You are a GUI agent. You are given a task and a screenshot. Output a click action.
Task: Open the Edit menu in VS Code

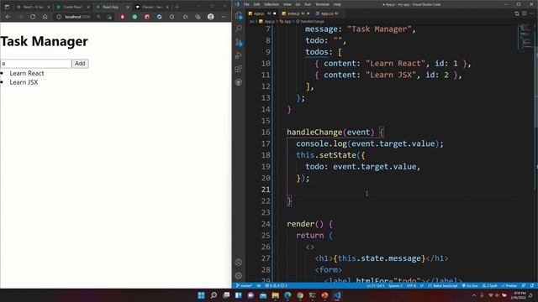[x=256, y=4]
